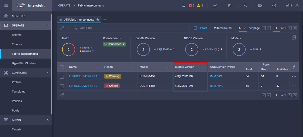
Task: Open the items per page dropdown
Action: pyautogui.click(x=243, y=28)
